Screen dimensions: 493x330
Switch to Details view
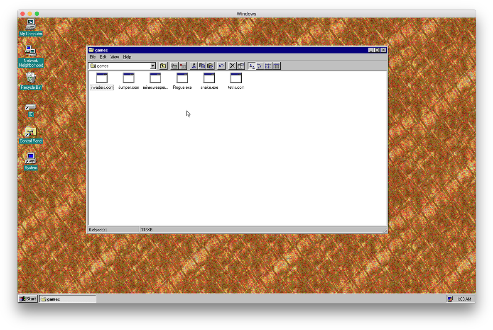[277, 66]
